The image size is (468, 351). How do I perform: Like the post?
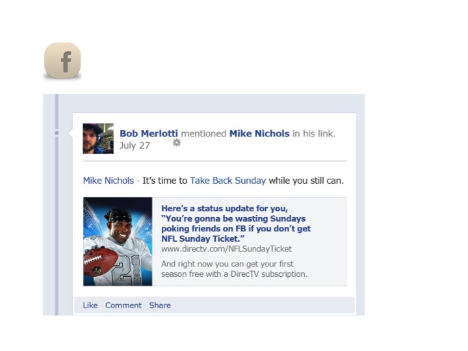click(90, 305)
